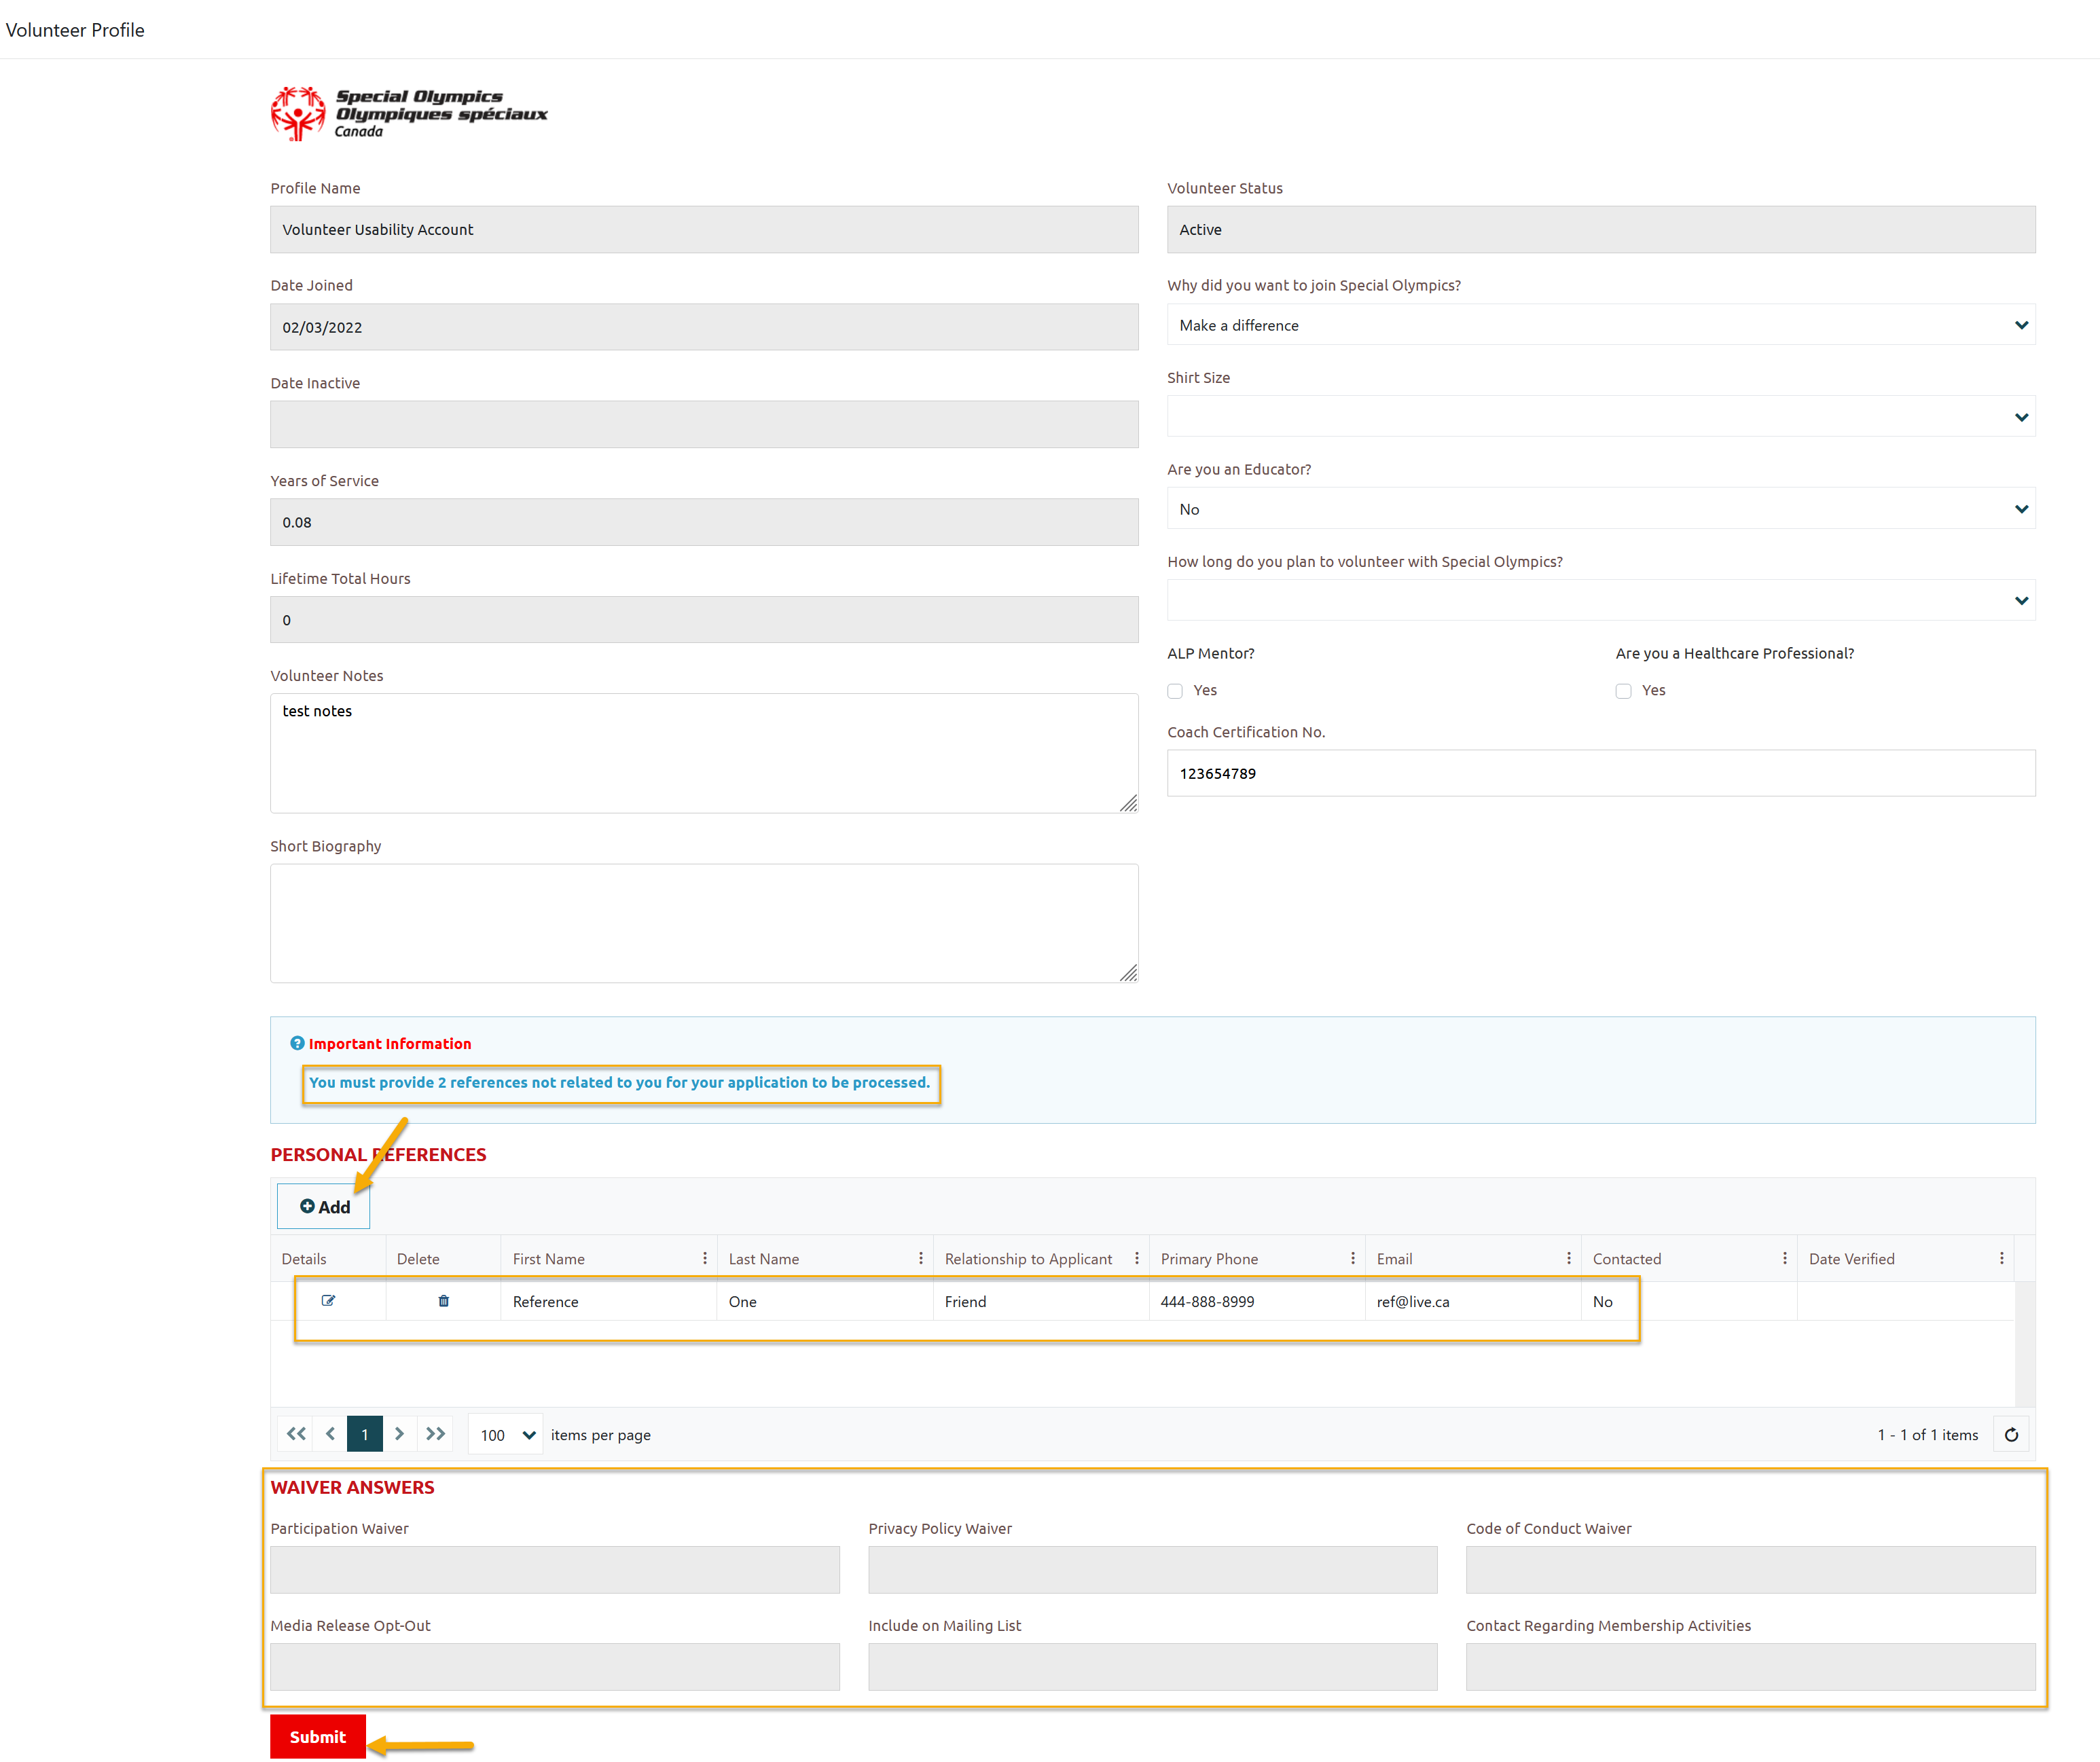Click the Date Inactive field
The image size is (2100, 1762).
click(704, 424)
